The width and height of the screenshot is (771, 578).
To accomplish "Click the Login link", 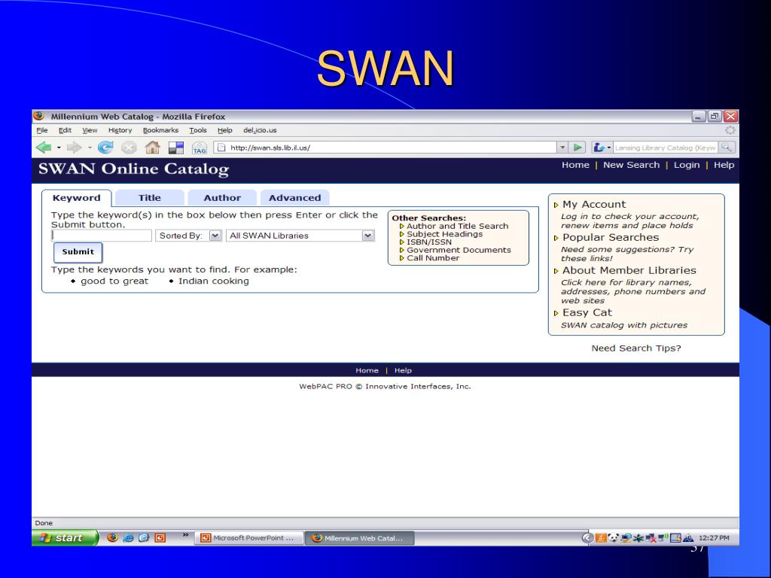I will pyautogui.click(x=687, y=165).
